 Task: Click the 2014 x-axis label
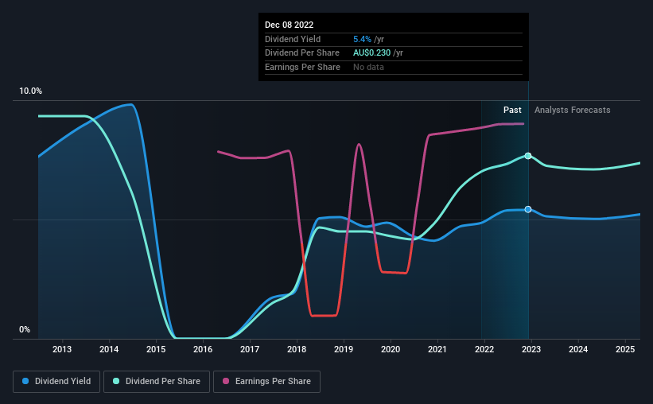tap(109, 349)
